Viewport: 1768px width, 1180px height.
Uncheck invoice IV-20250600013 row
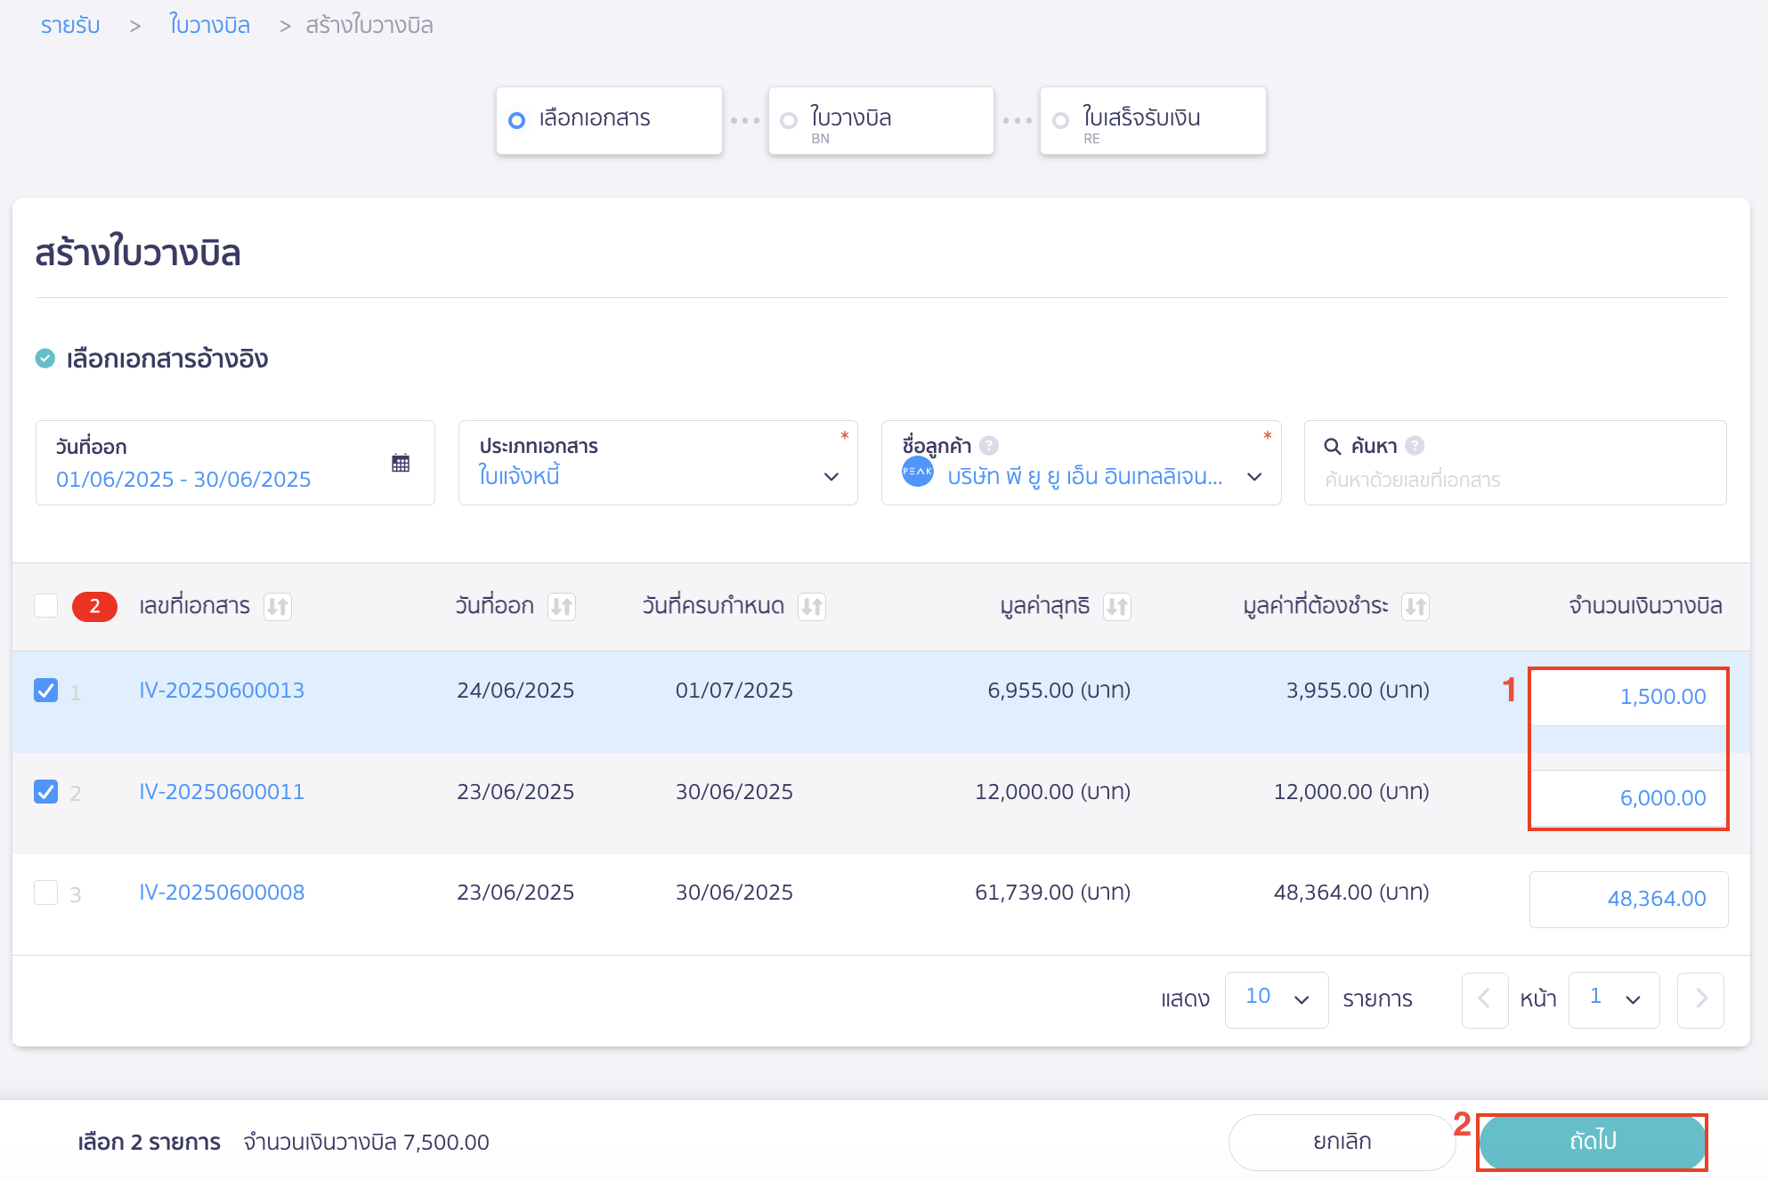coord(46,691)
